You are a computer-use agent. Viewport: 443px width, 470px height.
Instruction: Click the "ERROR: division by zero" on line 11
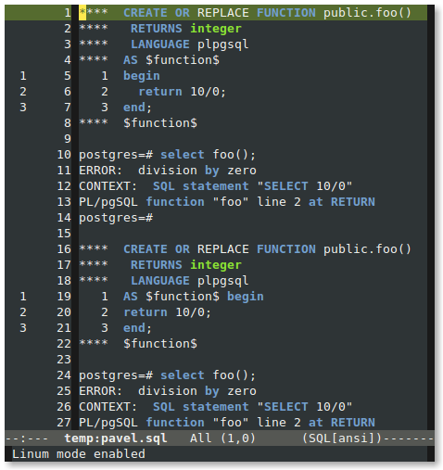(x=168, y=171)
